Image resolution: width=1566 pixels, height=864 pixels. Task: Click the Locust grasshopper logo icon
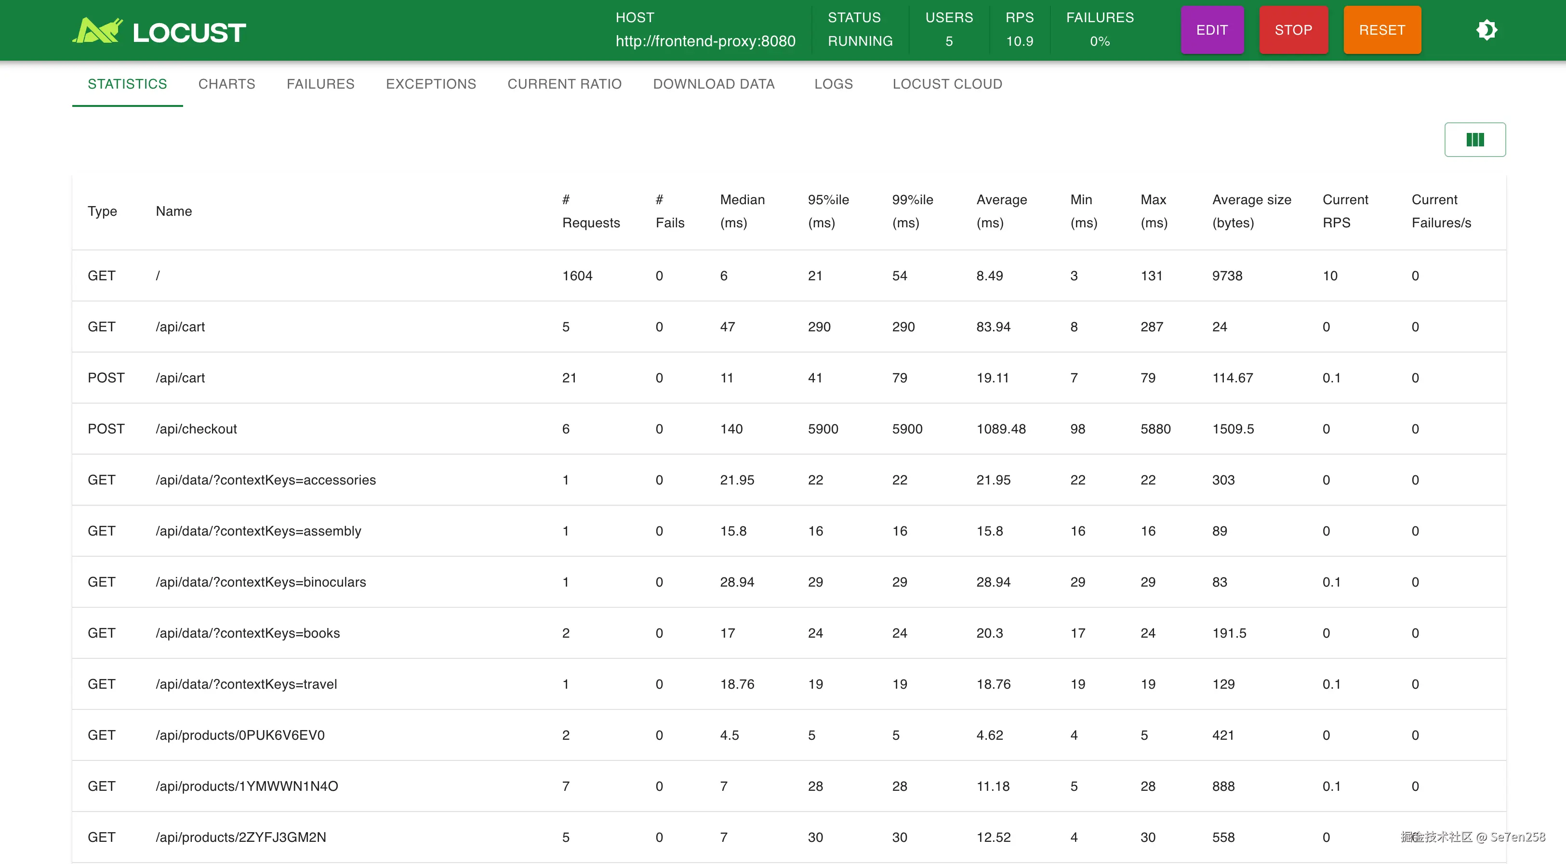[97, 30]
